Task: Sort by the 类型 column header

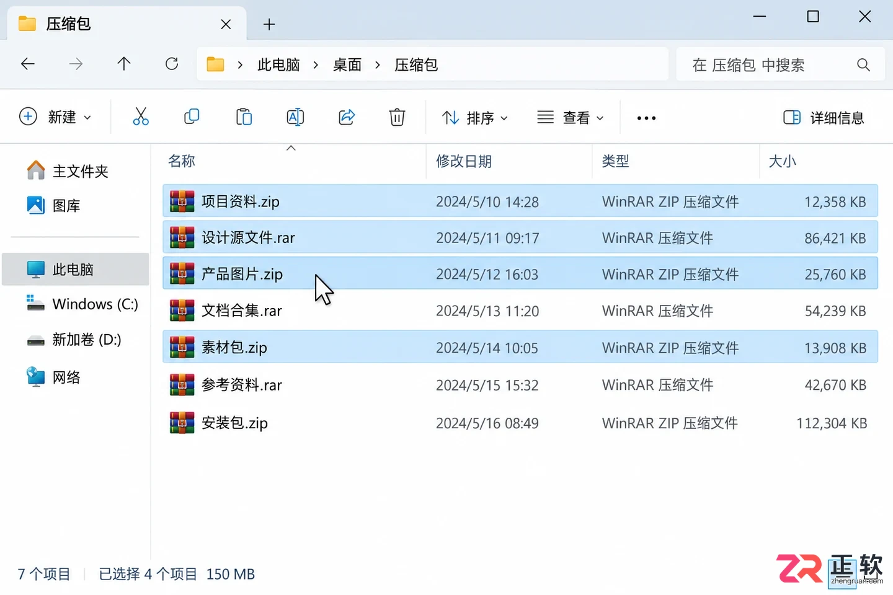Action: click(x=675, y=161)
